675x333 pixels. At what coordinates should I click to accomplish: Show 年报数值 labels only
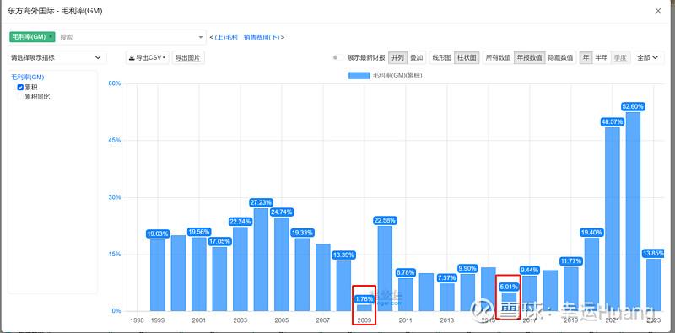[x=530, y=57]
